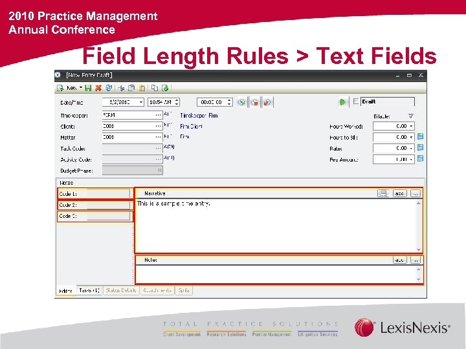Open Matter lookup ellipsis button
The width and height of the screenshot is (466, 349).
[x=159, y=137]
